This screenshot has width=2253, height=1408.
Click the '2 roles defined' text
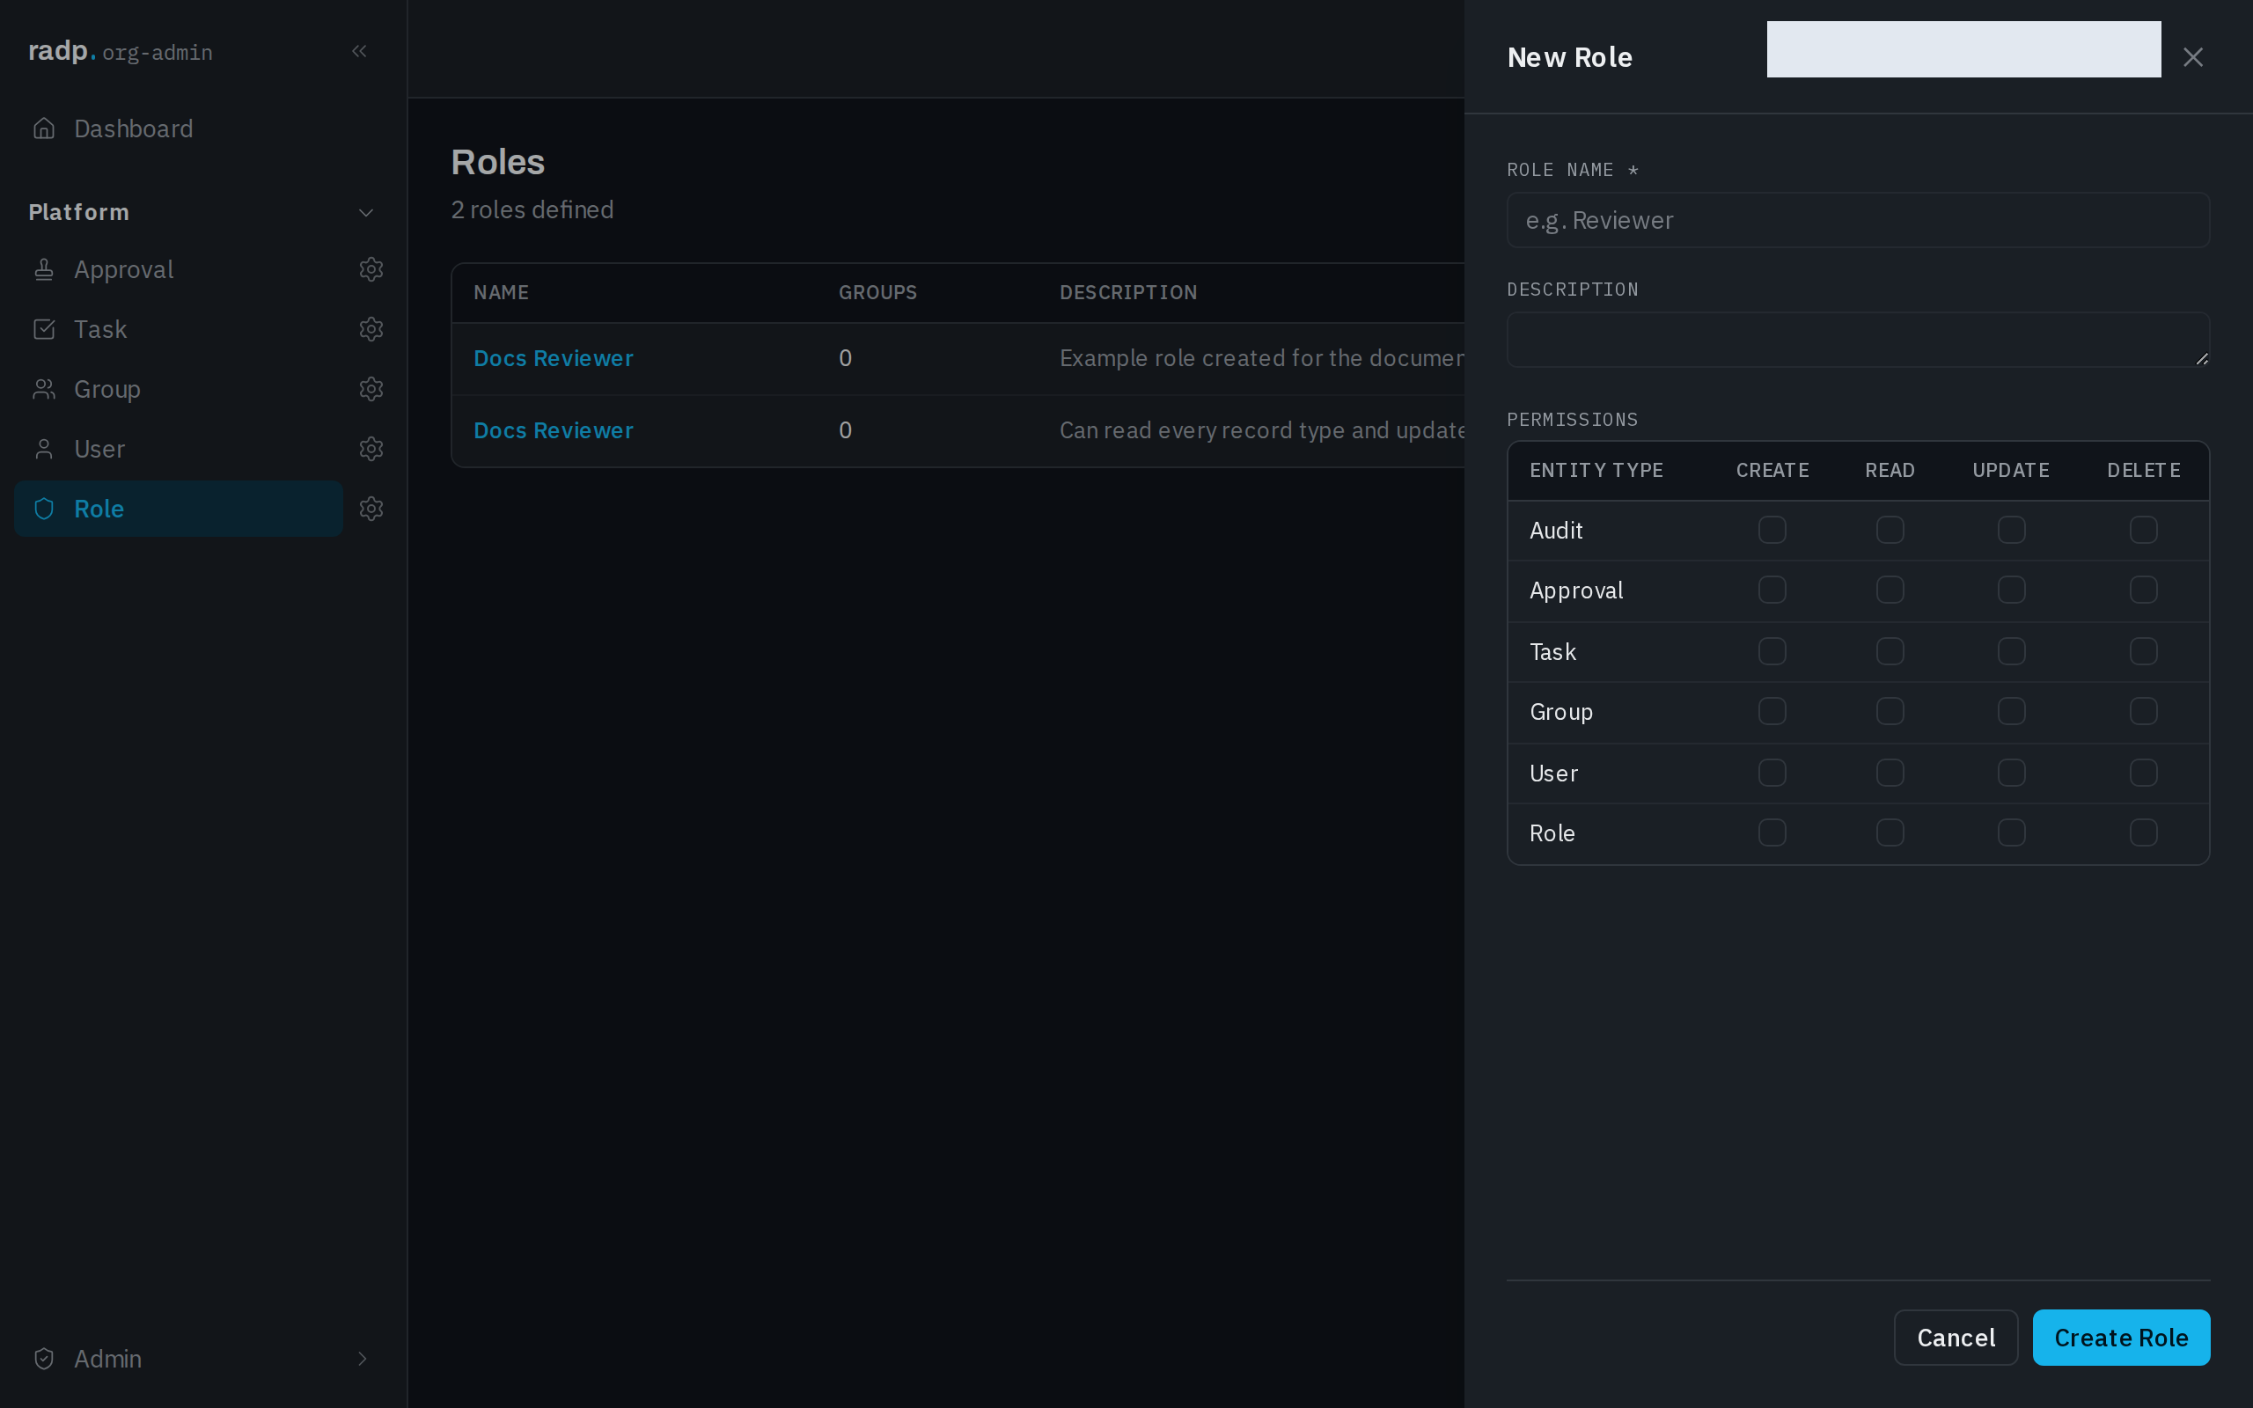coord(532,209)
